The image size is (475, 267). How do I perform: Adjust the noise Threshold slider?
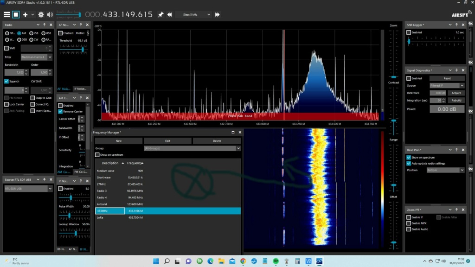tap(74, 49)
